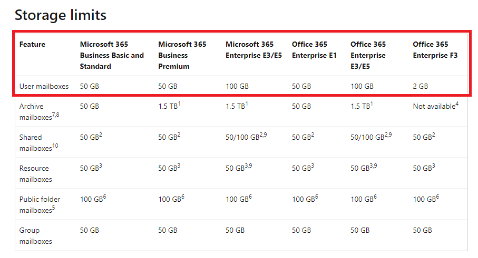Screen dimensions: 478x258
Task: Select the Shared mailboxes row label
Action: 38,143
